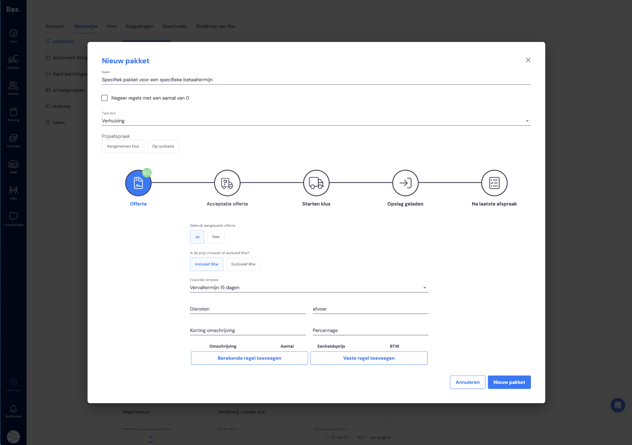Open Financiën in the sidebar
Viewport: 632px width, 445px height.
(13, 140)
